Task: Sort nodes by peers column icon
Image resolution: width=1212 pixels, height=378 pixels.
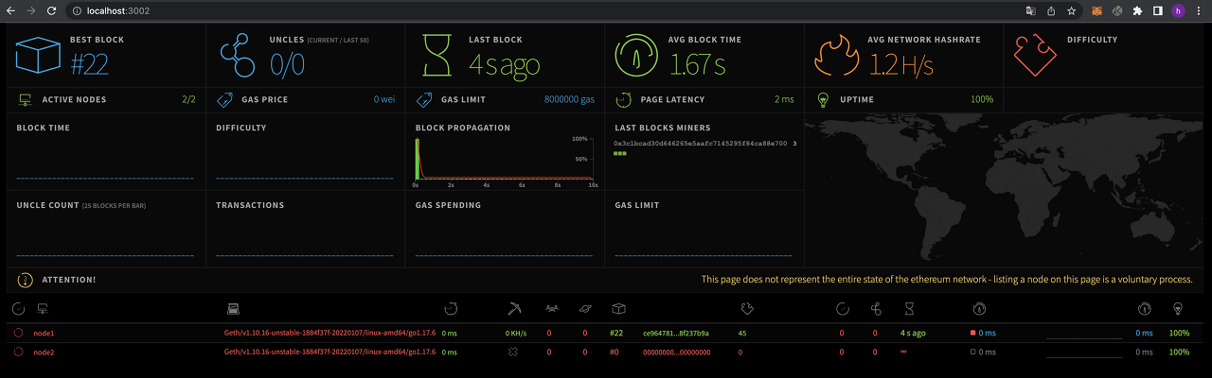Action: 552,309
